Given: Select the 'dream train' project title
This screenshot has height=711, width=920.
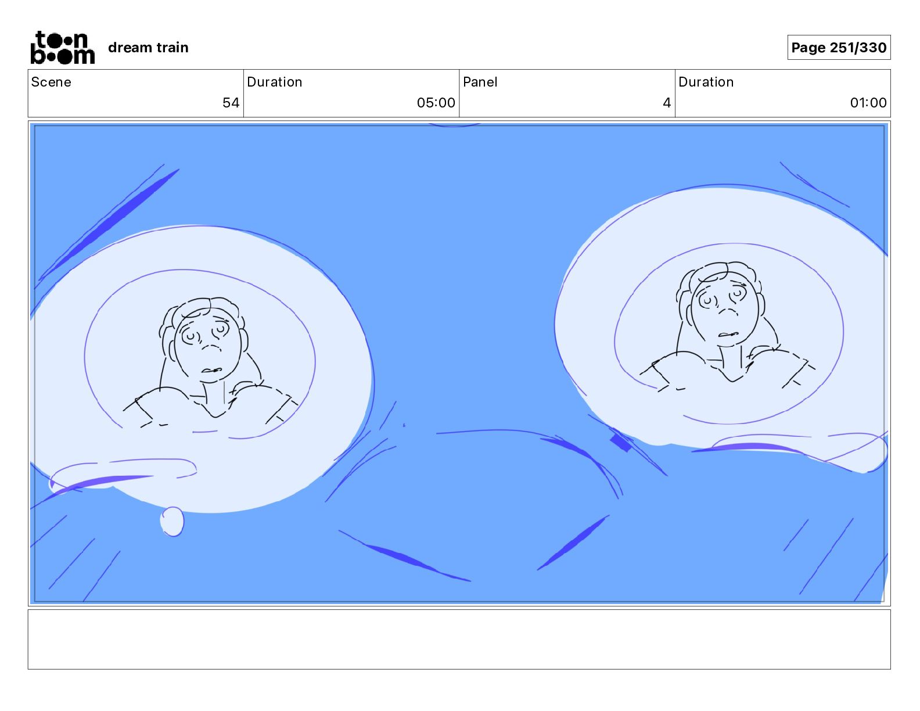Looking at the screenshot, I should click(148, 48).
